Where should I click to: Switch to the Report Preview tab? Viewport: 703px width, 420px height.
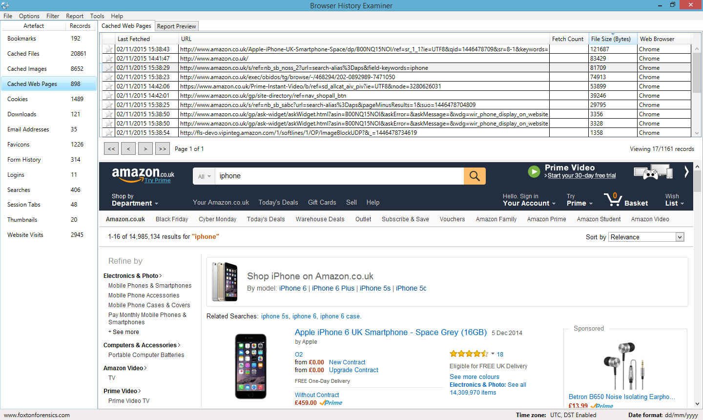coord(176,26)
